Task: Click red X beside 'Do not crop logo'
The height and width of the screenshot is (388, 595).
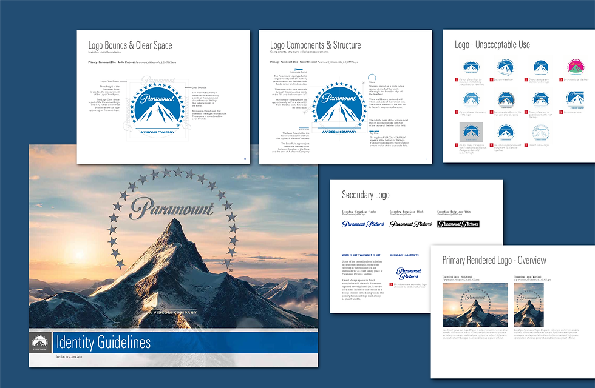Action: 561,112
